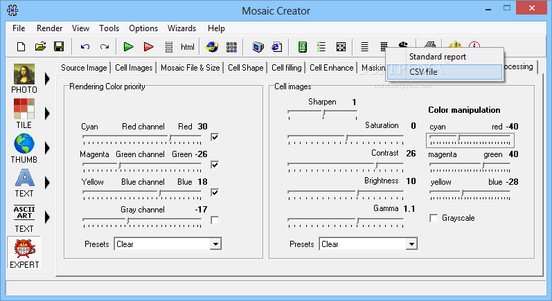Select EXPERT mode icon
The width and height of the screenshot is (552, 301).
[x=24, y=248]
